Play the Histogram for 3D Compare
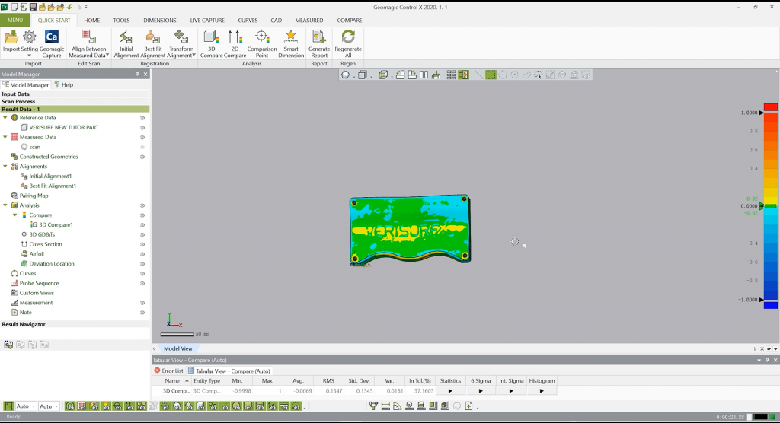This screenshot has height=423, width=780. [542, 391]
